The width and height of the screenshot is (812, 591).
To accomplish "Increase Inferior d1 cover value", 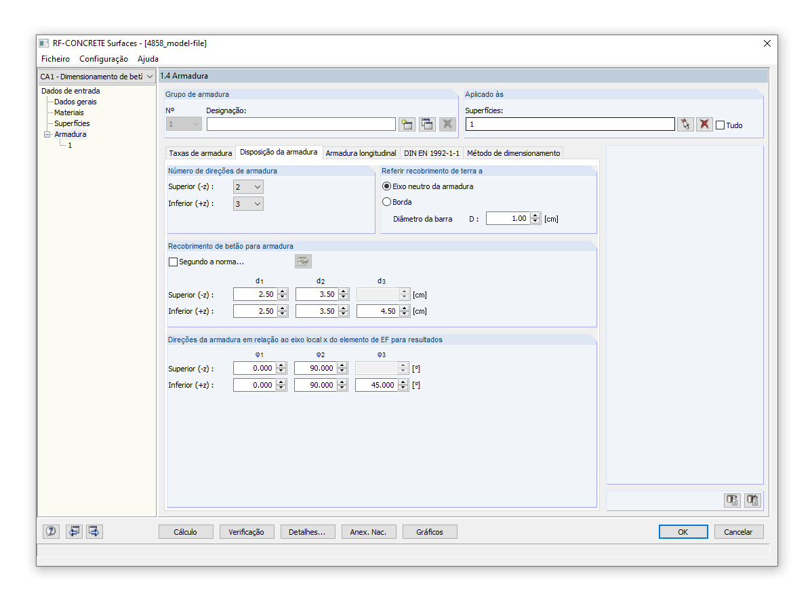I will 282,308.
